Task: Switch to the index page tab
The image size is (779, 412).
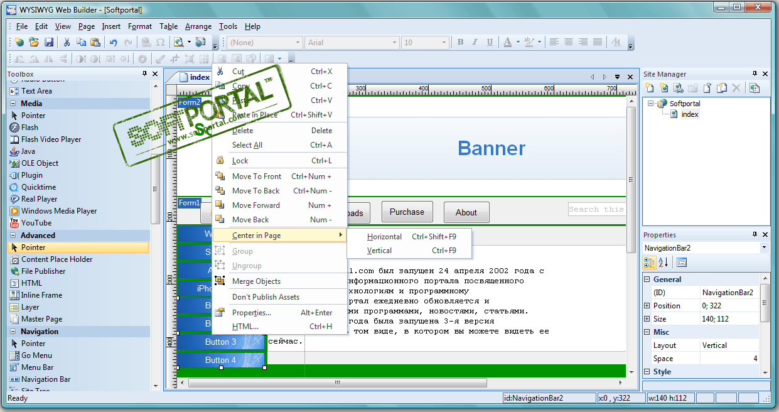Action: tap(194, 77)
